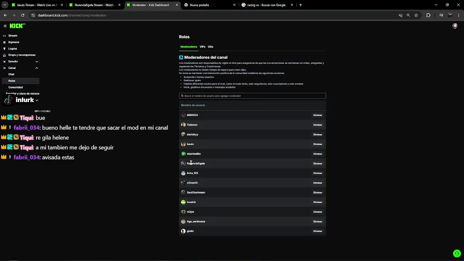Click MIIKKKA's avatar icon

click(183, 115)
